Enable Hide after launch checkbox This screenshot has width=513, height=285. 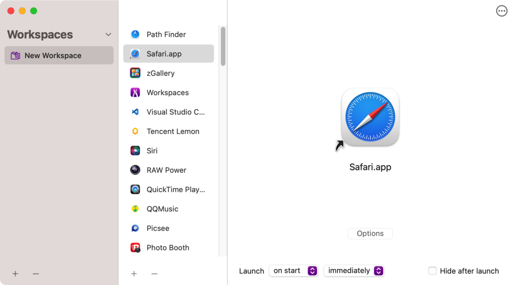(433, 271)
